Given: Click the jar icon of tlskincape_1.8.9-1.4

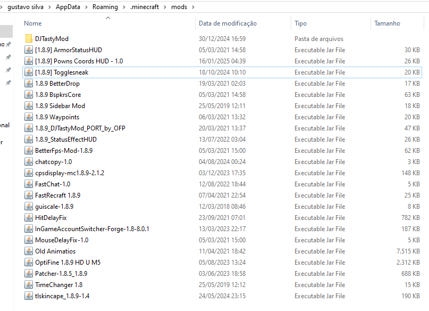Looking at the screenshot, I should coord(29,296).
